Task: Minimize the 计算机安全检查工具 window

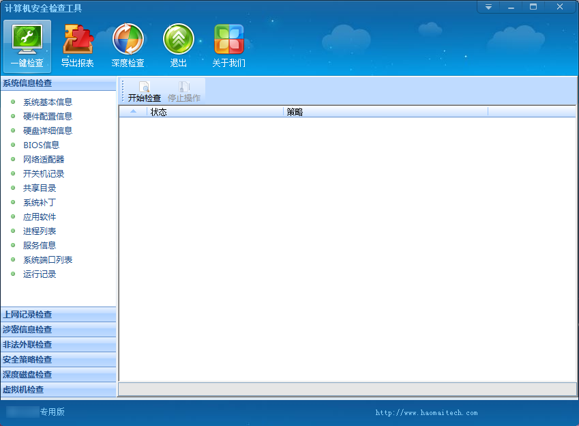Action: click(511, 7)
